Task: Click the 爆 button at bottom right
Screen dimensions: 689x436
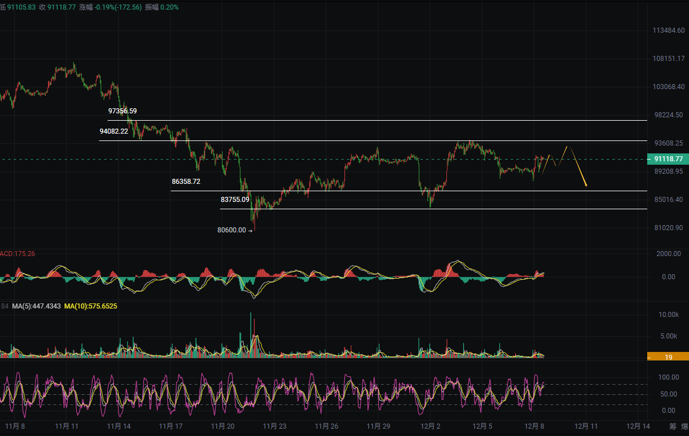Action: (684, 426)
